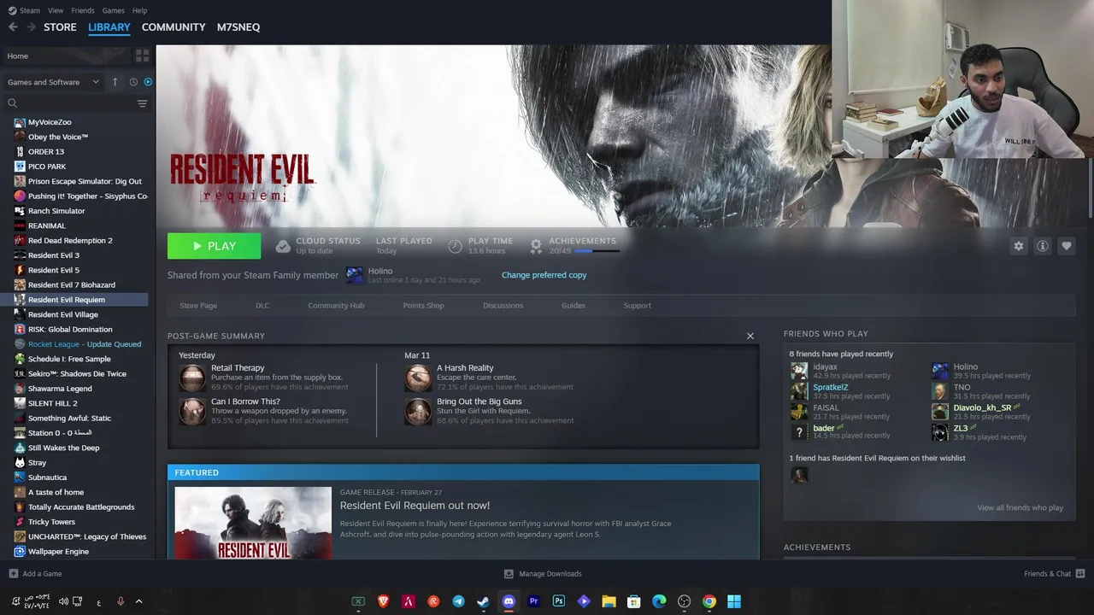This screenshot has width=1094, height=615.
Task: Open the Bring Out the Big Guns achievement icon
Action: point(418,411)
